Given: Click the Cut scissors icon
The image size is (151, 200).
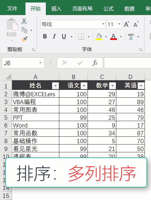Looking at the screenshot, I should point(24,21).
